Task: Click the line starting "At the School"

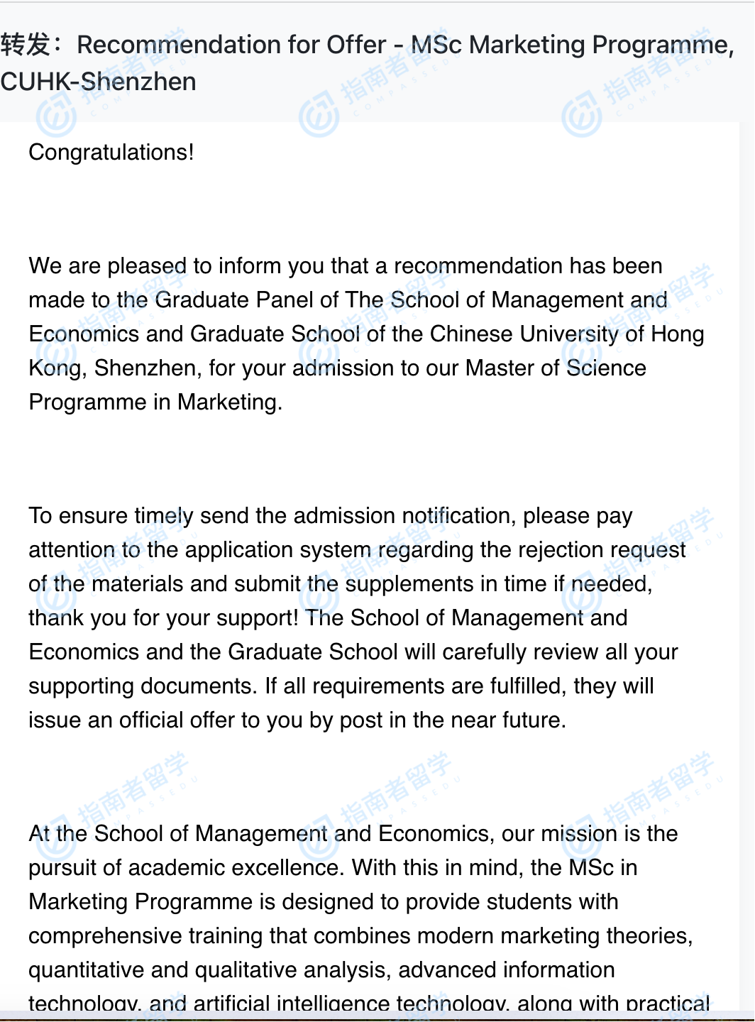Action: 353,834
